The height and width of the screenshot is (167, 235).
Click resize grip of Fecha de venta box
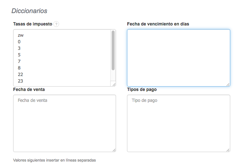[x=114, y=150]
